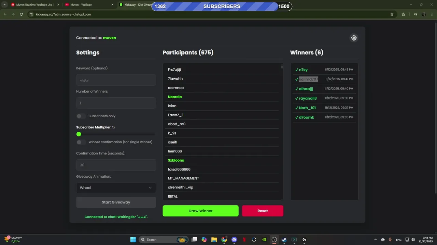Switch to Chrome in the taskbar

click(224, 240)
